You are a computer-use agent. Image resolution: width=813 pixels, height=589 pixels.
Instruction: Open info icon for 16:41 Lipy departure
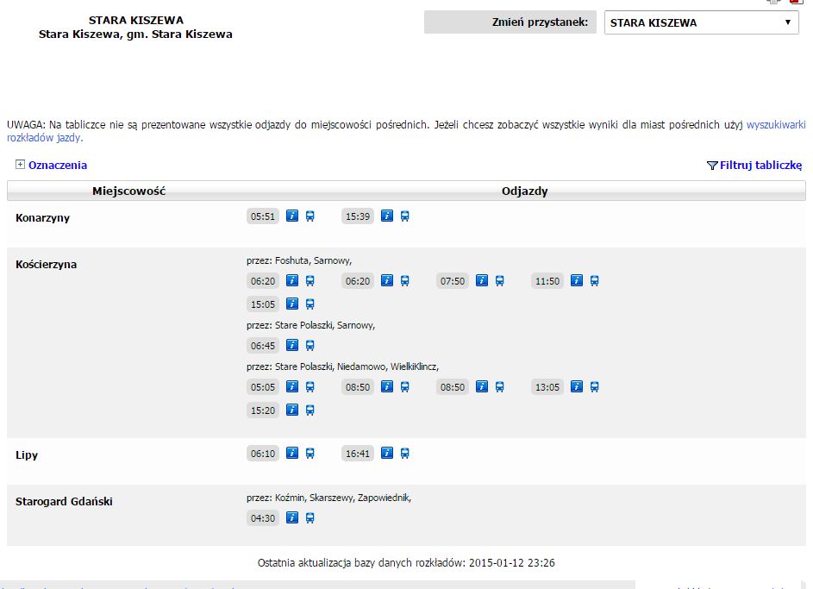click(x=387, y=454)
